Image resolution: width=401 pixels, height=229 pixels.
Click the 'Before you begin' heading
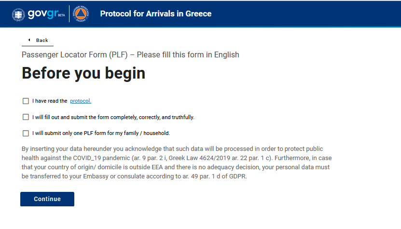point(83,73)
